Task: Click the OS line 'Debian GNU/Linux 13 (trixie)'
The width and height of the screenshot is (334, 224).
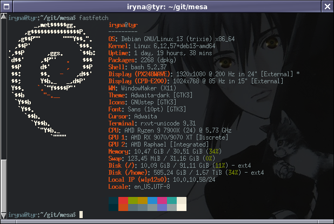Action: tap(166, 39)
